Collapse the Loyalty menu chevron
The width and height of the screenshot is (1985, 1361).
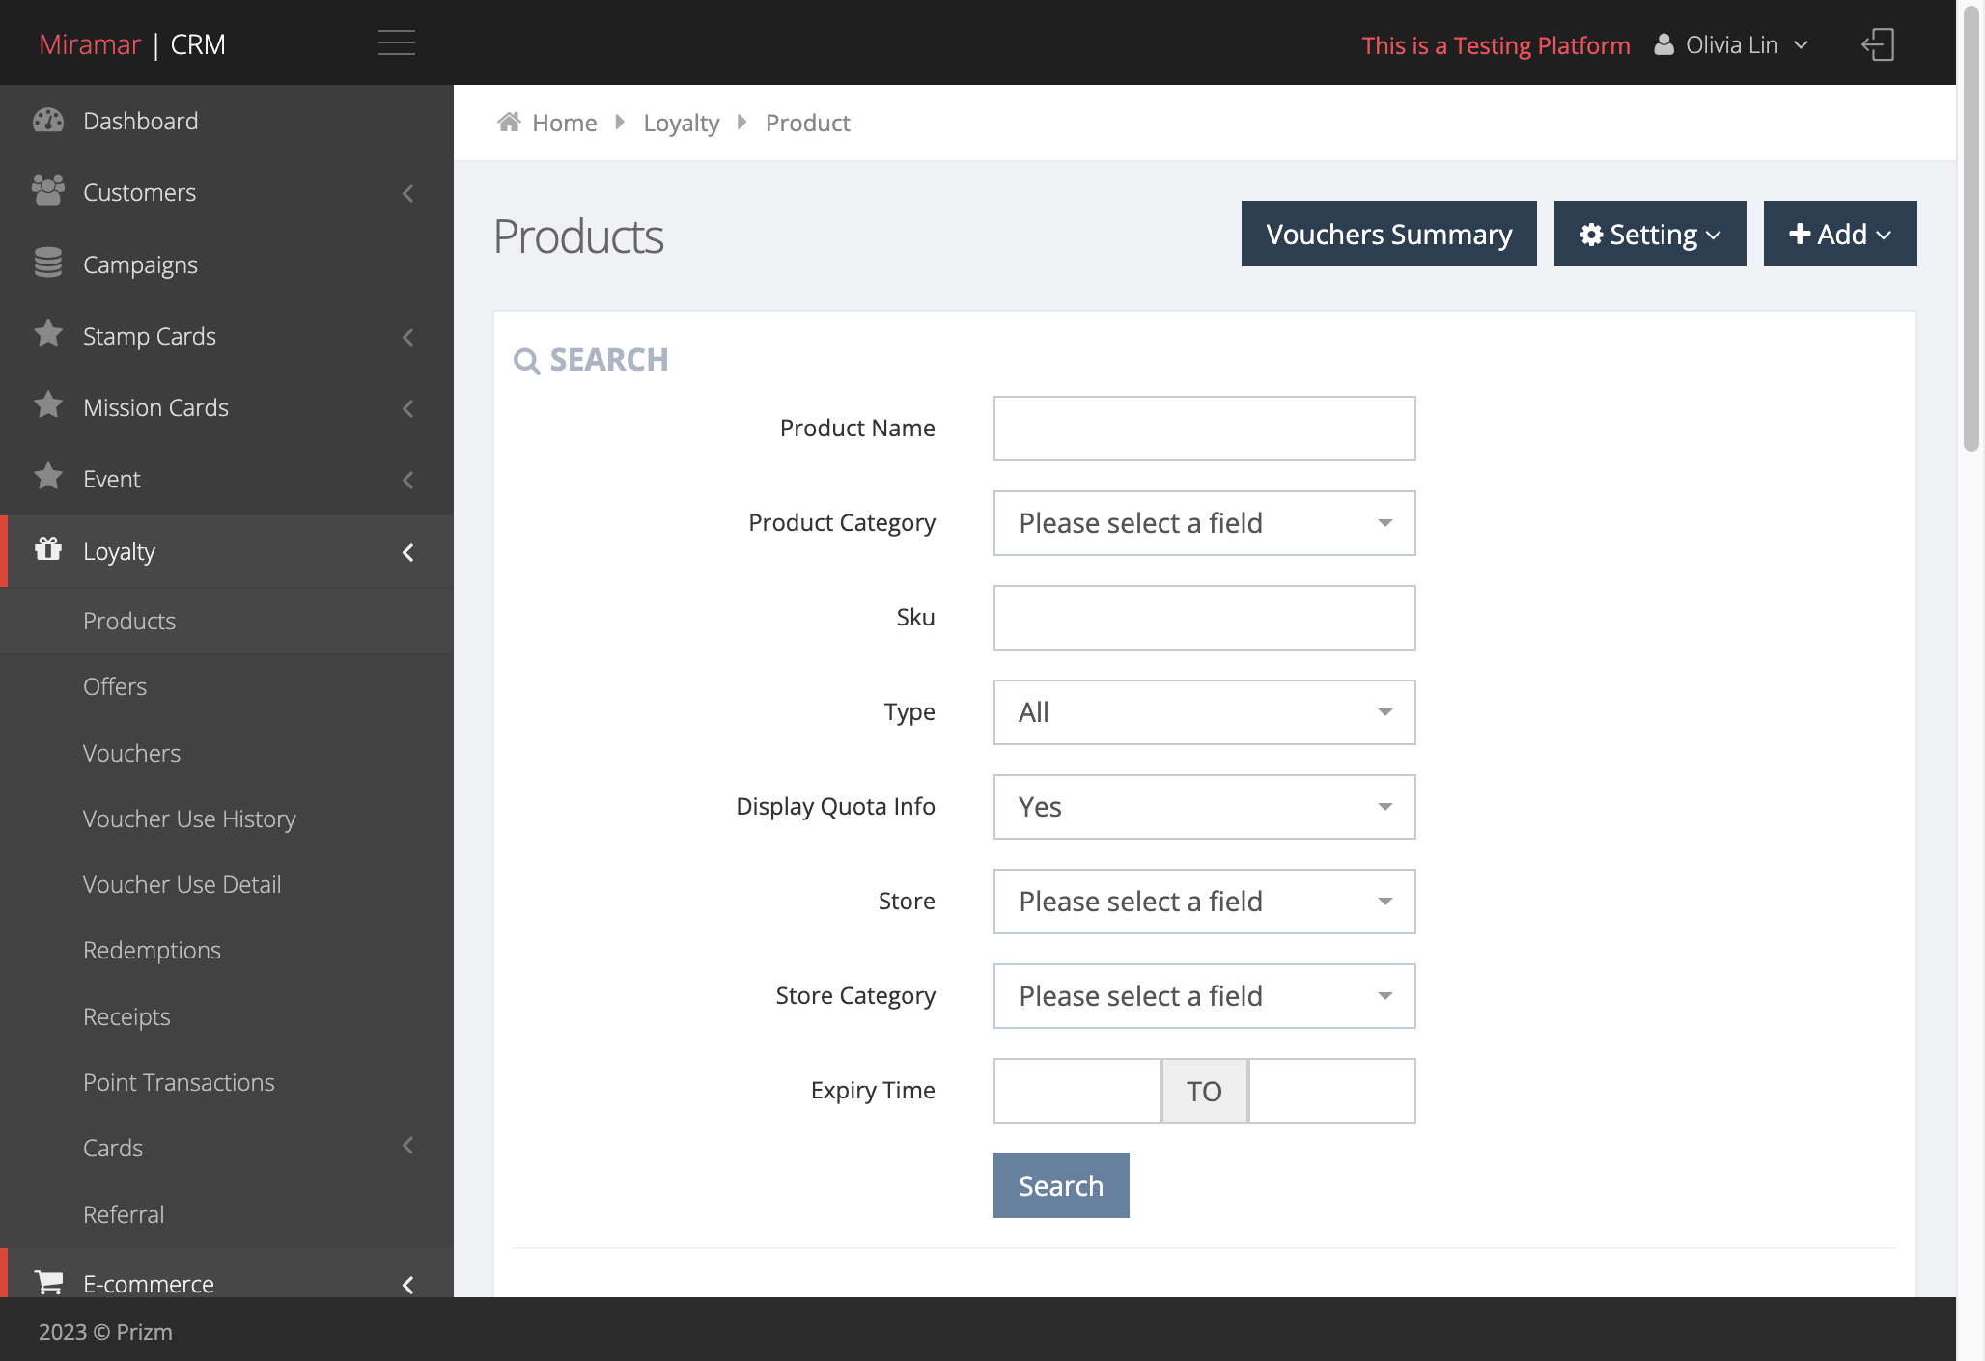(x=408, y=552)
